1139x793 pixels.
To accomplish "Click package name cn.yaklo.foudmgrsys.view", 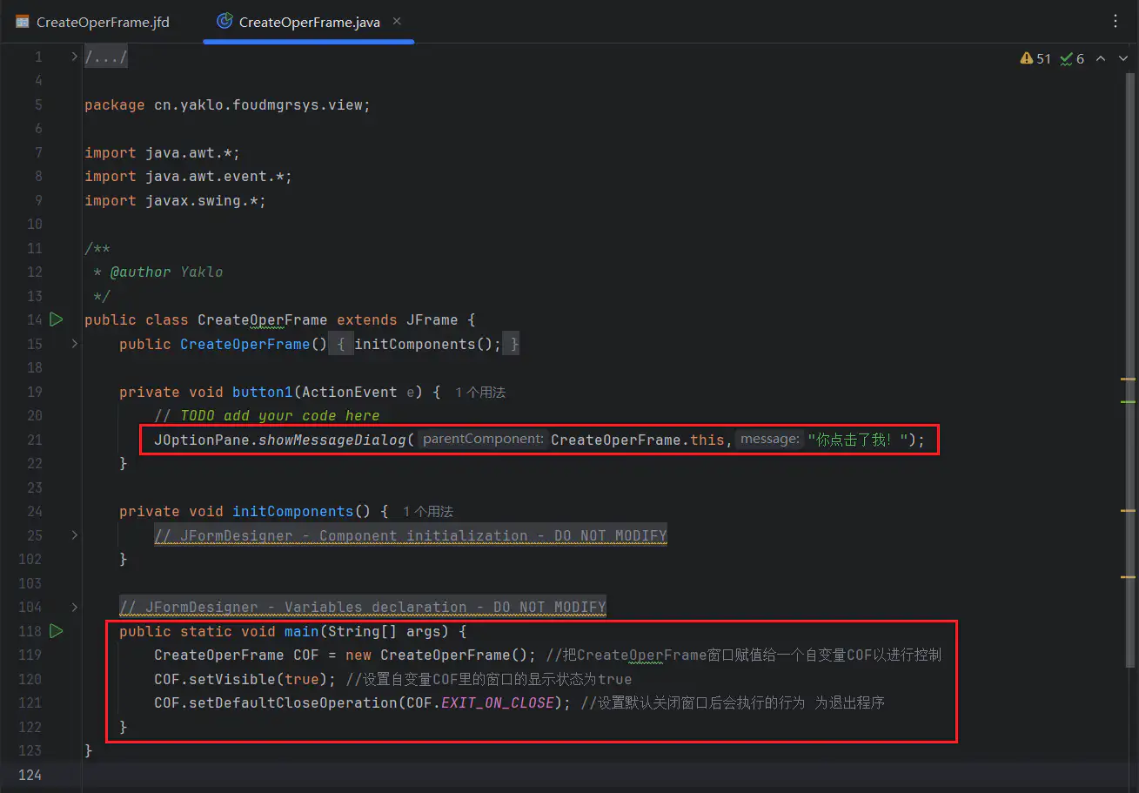I will pyautogui.click(x=258, y=105).
